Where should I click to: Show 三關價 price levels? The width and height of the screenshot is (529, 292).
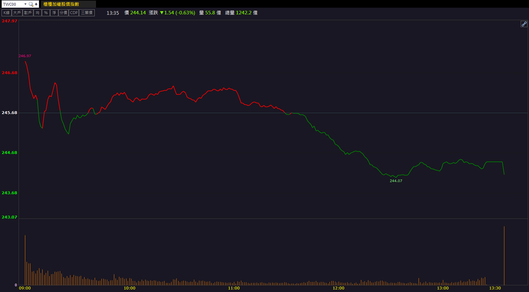click(x=87, y=13)
